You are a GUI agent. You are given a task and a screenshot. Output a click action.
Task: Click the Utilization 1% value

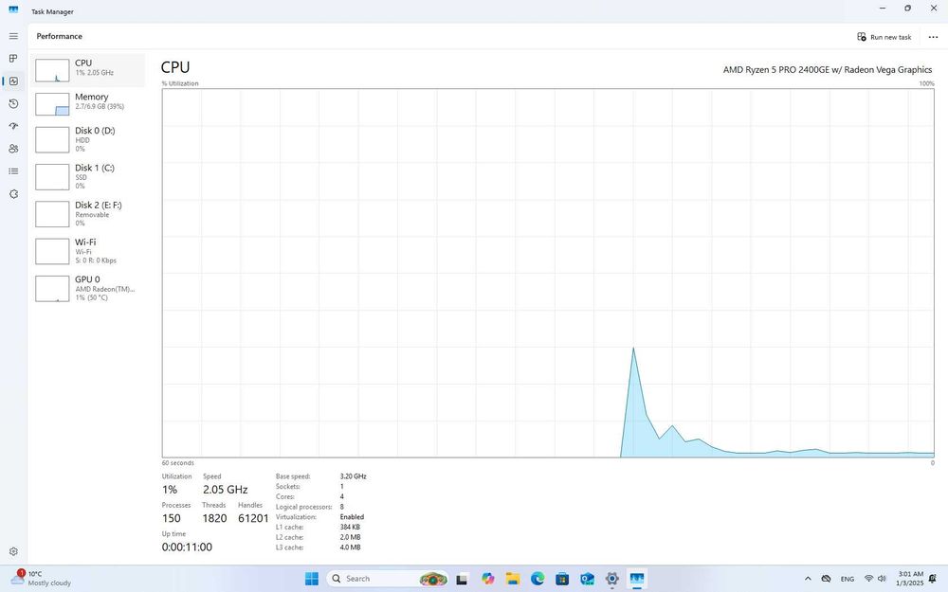[x=170, y=490]
